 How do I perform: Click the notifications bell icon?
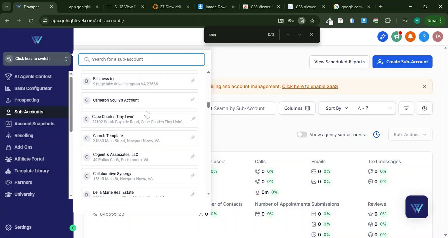coord(410,37)
